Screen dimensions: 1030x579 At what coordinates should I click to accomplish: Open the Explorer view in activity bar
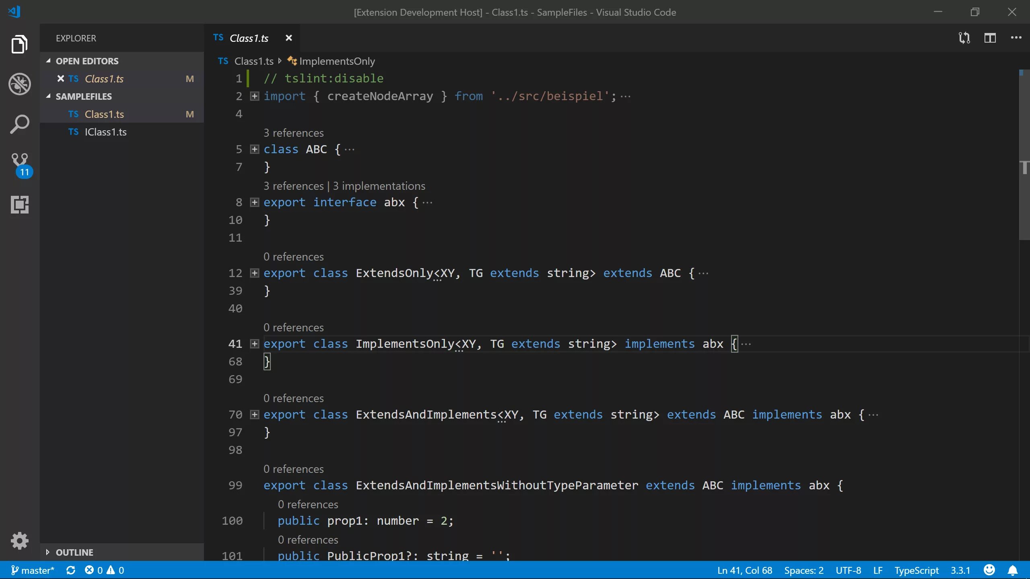19,44
